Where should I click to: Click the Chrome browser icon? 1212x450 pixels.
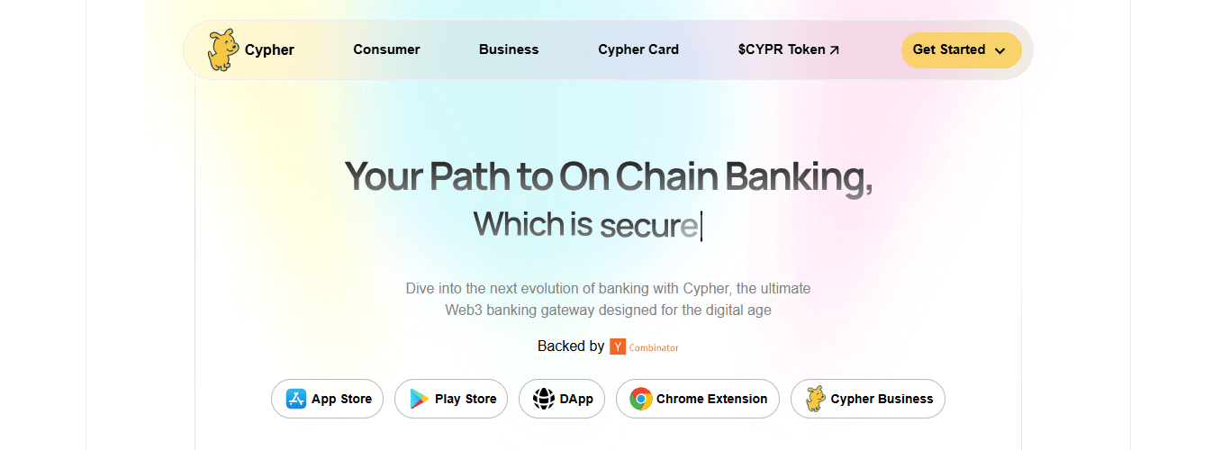click(641, 399)
